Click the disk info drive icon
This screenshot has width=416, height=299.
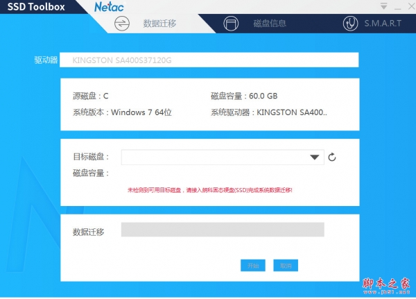[x=231, y=24]
